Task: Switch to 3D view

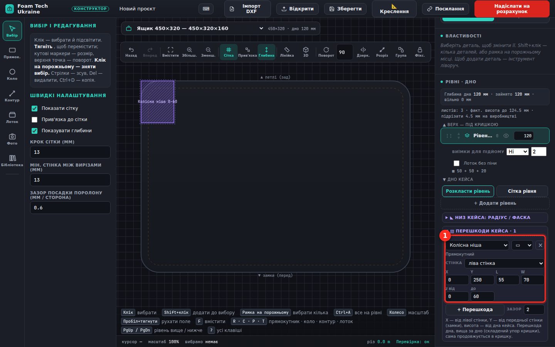Action: [x=306, y=52]
